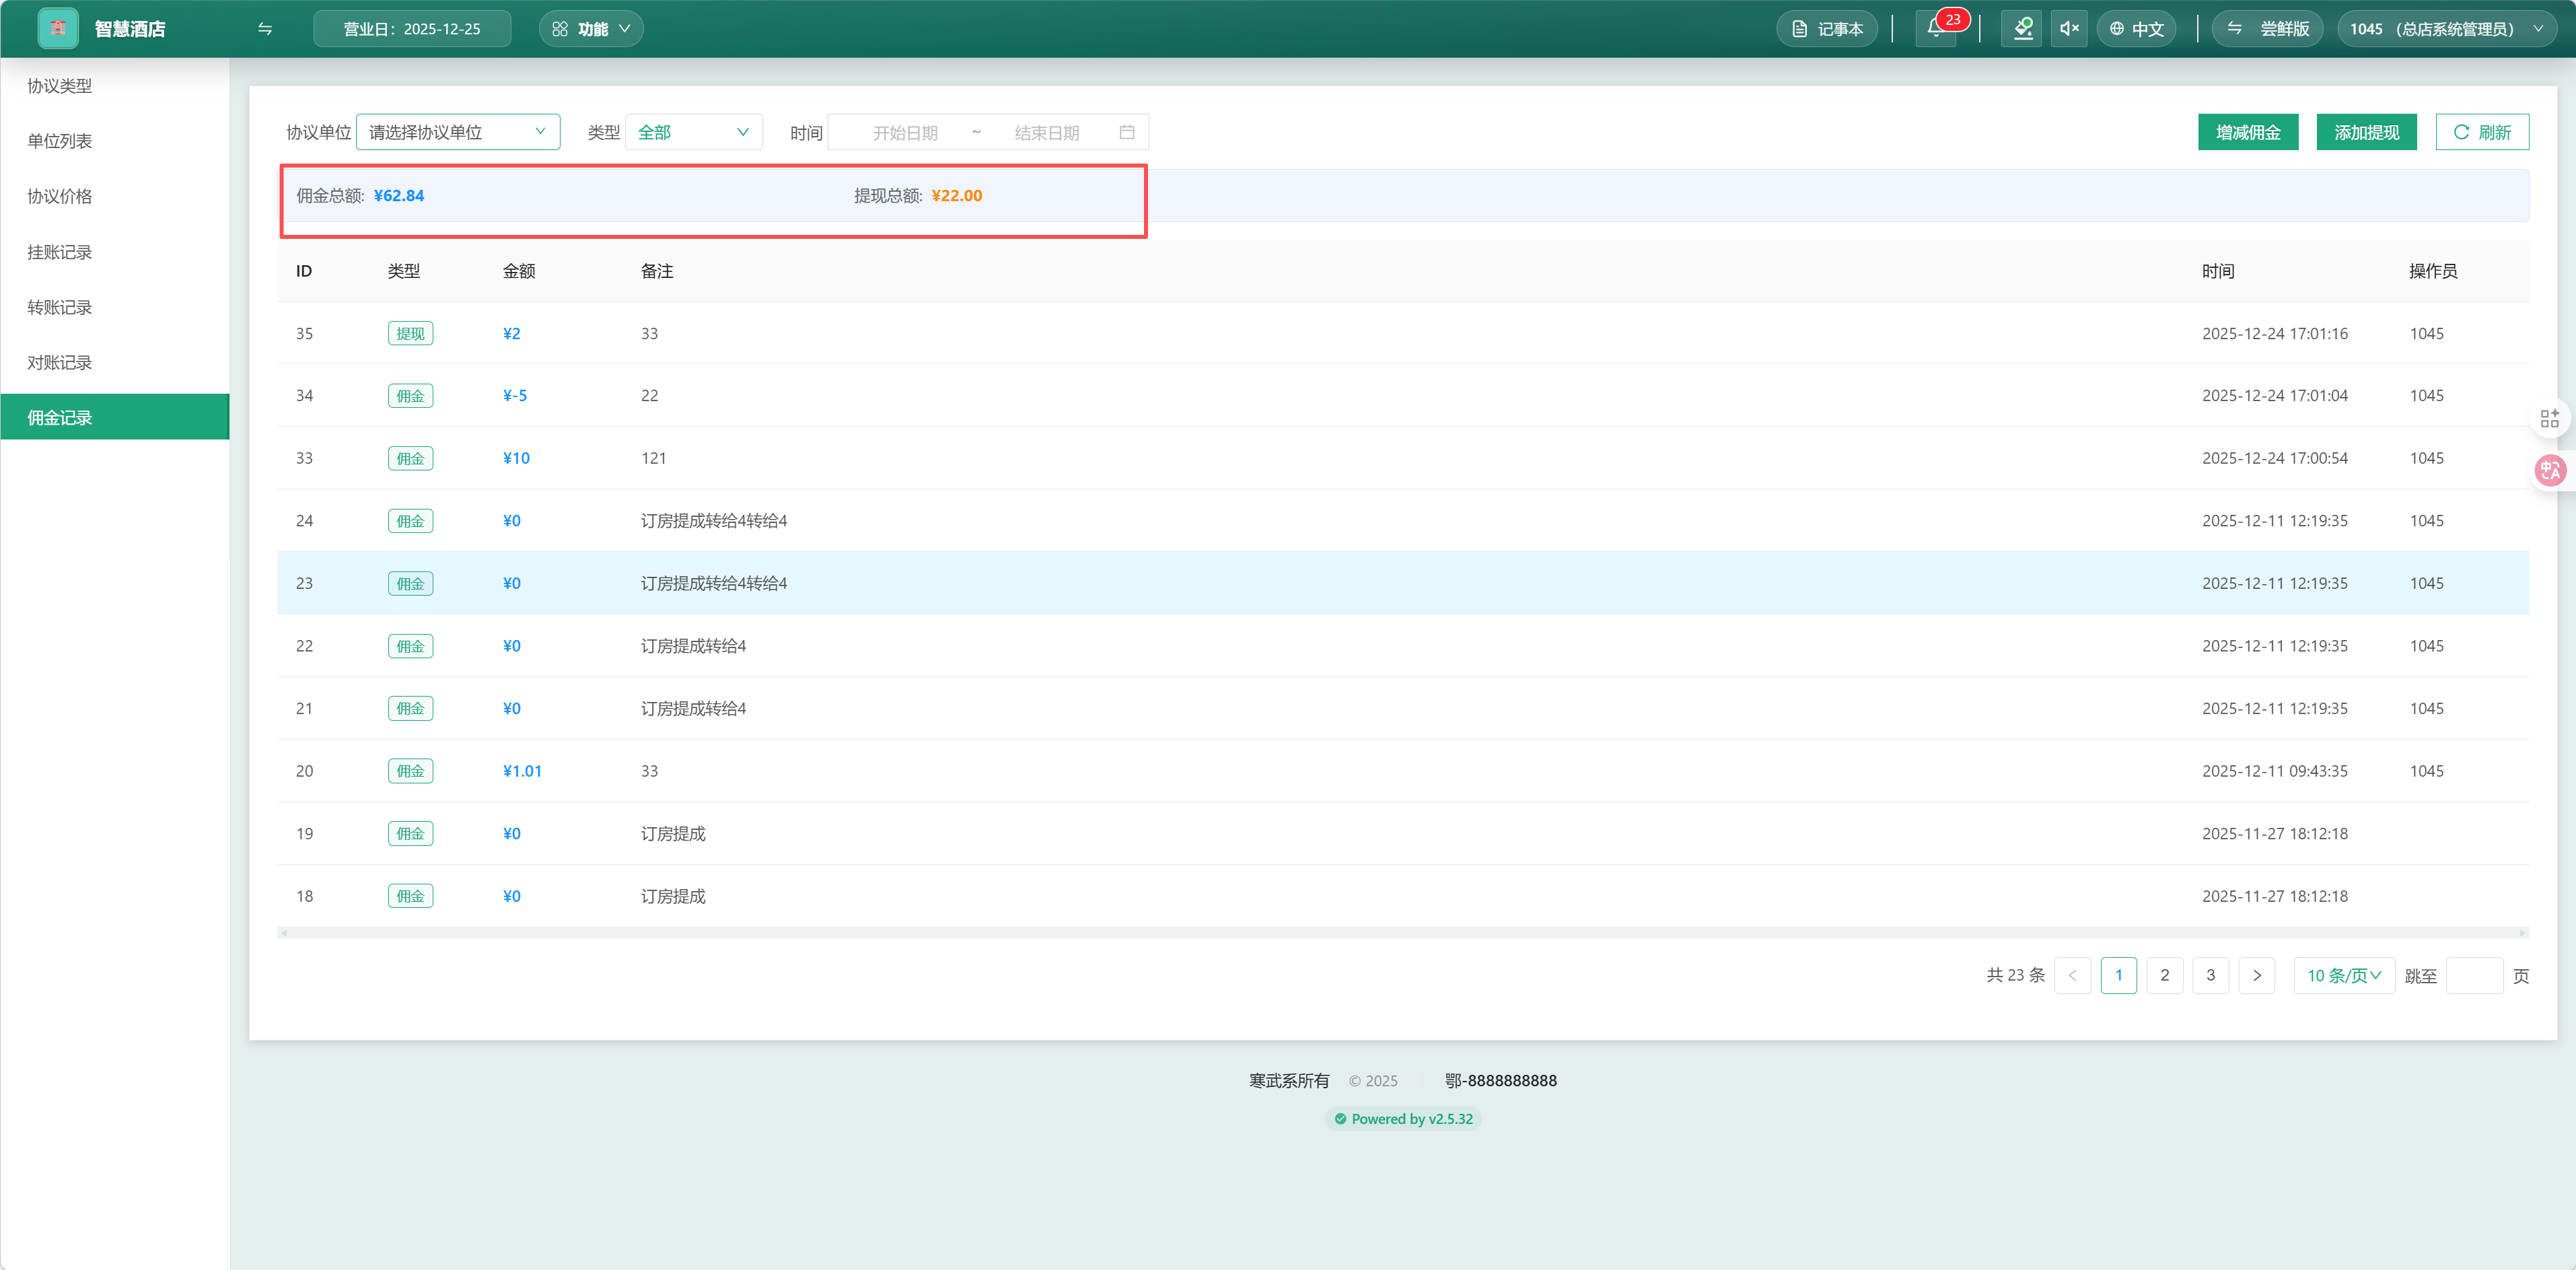2576x1270 pixels.
Task: Click the grid widget icon on the right edge
Action: tap(2549, 418)
